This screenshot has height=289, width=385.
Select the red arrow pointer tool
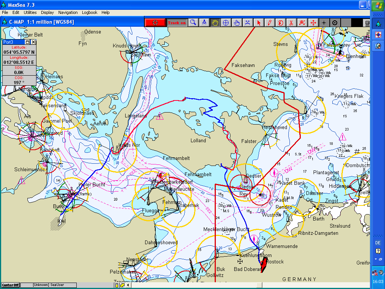[x=258, y=23]
